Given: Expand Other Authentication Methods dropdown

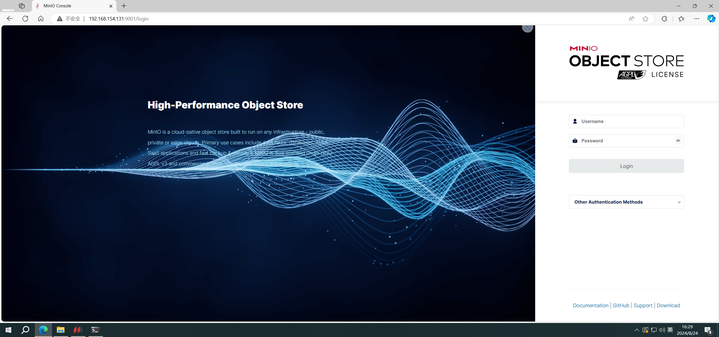Looking at the screenshot, I should click(626, 202).
